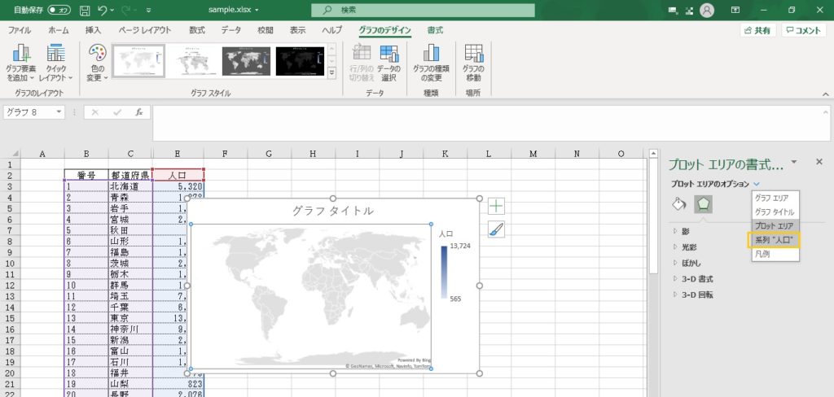This screenshot has width=834, height=397.
Task: Click the paintbrush chart styles button
Action: (496, 229)
